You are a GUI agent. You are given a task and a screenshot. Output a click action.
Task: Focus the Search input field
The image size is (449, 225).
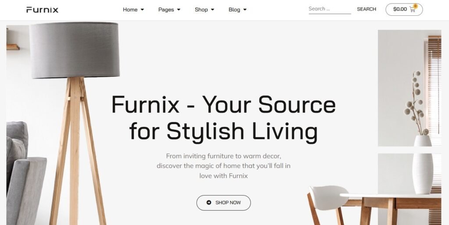[x=330, y=9]
